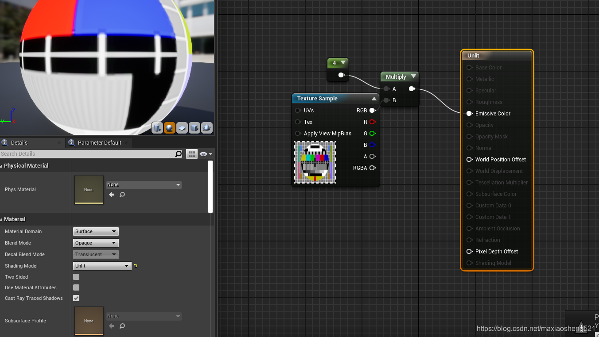Use selected asset for Phys Material arrow
The height and width of the screenshot is (337, 599).
coord(112,195)
